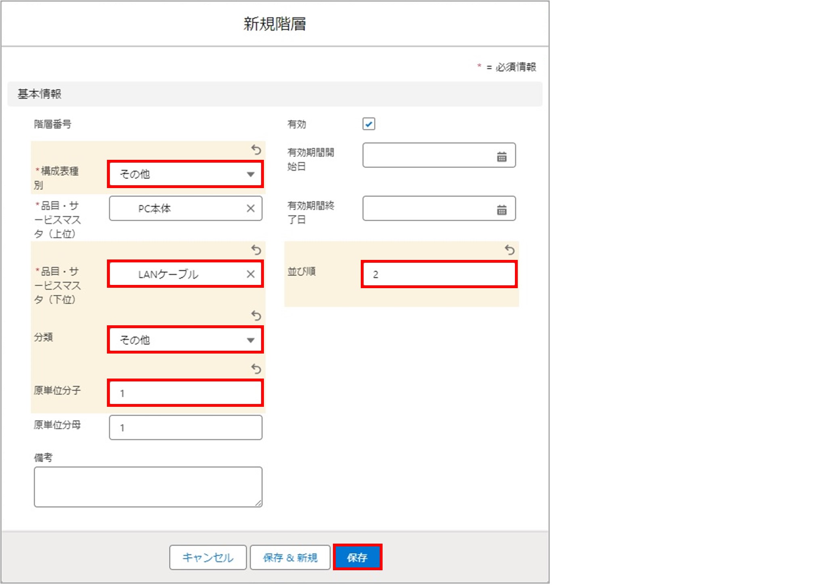Click the 並び順 input field
Screen dimensions: 818x586
pyautogui.click(x=439, y=274)
